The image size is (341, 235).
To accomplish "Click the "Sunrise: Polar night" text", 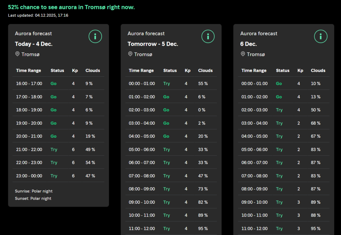I will (34, 191).
